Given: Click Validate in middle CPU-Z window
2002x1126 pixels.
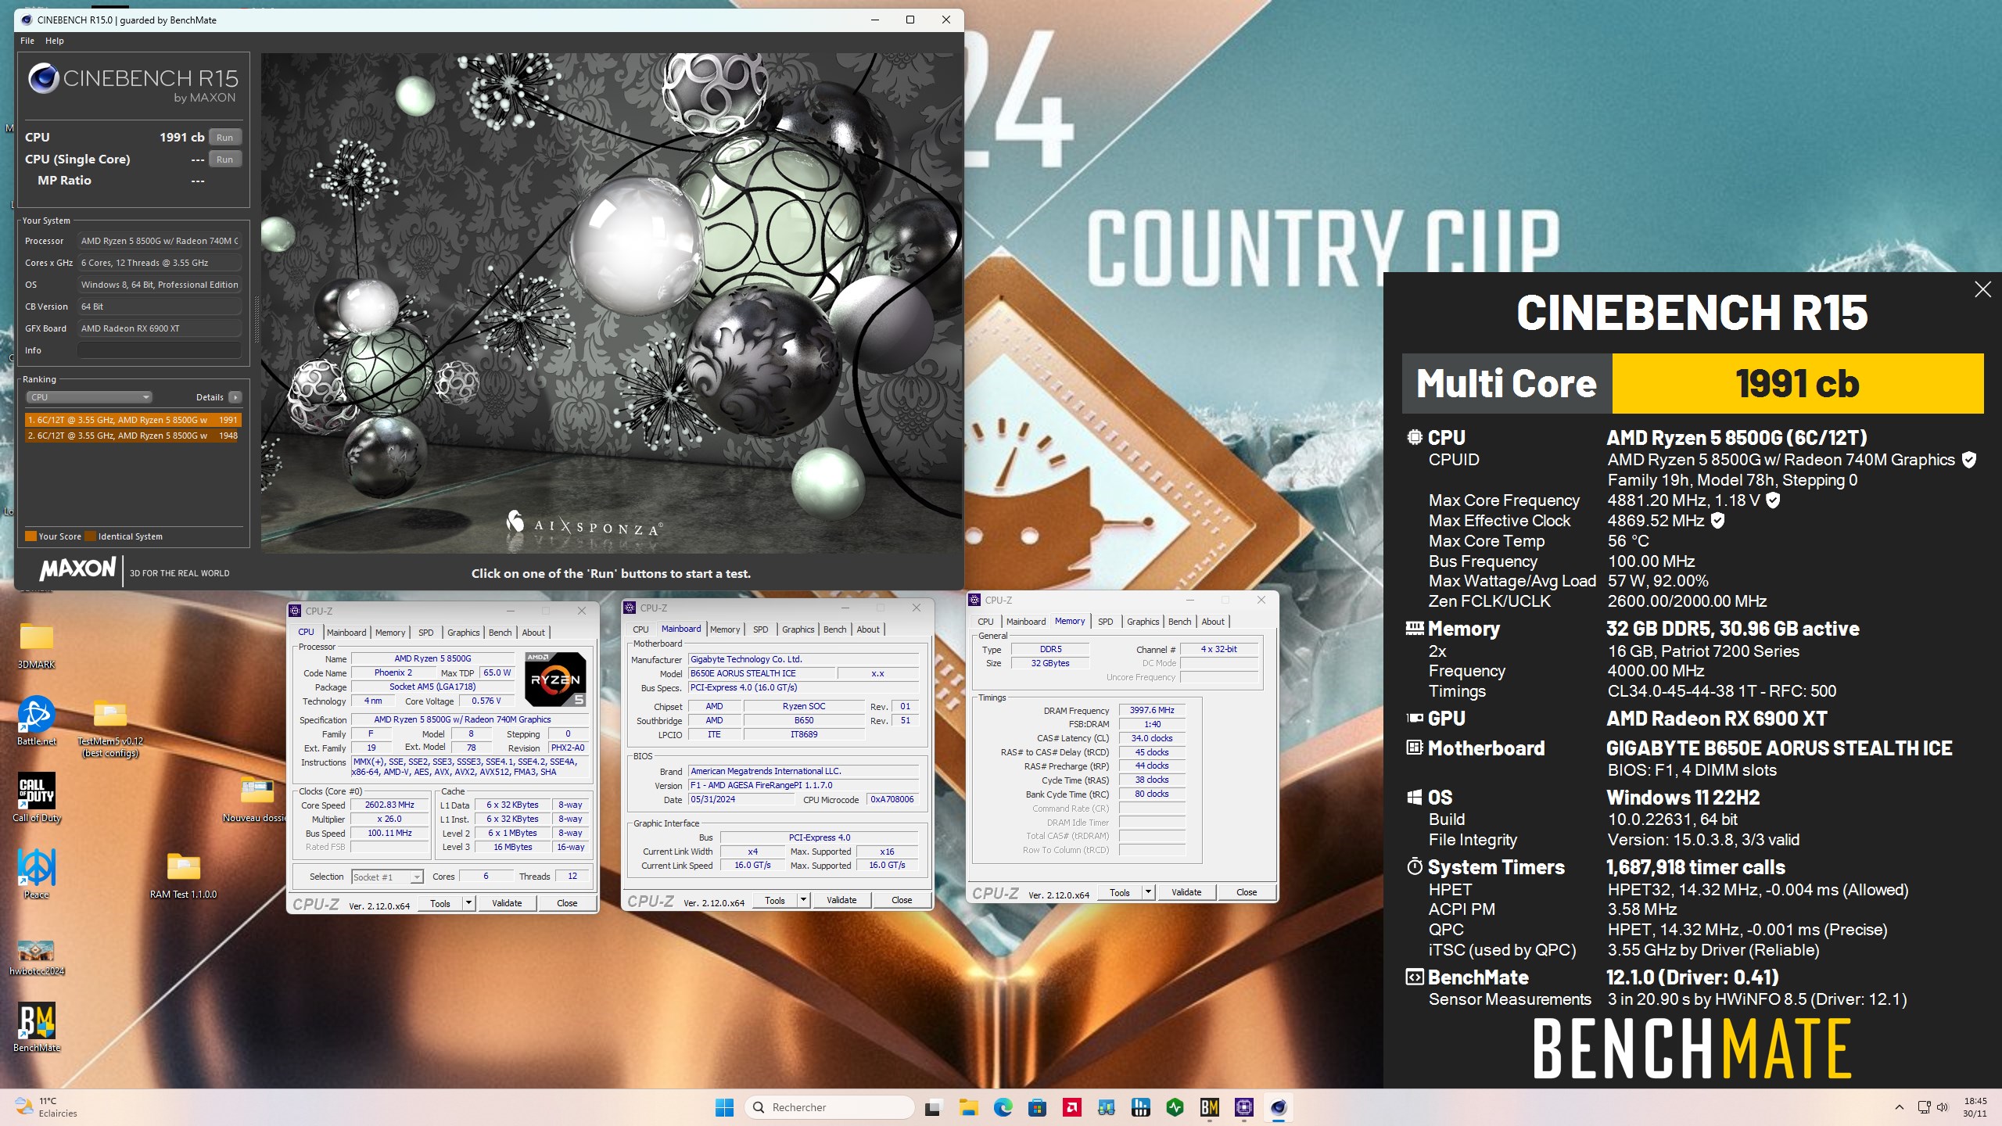Looking at the screenshot, I should pyautogui.click(x=841, y=900).
